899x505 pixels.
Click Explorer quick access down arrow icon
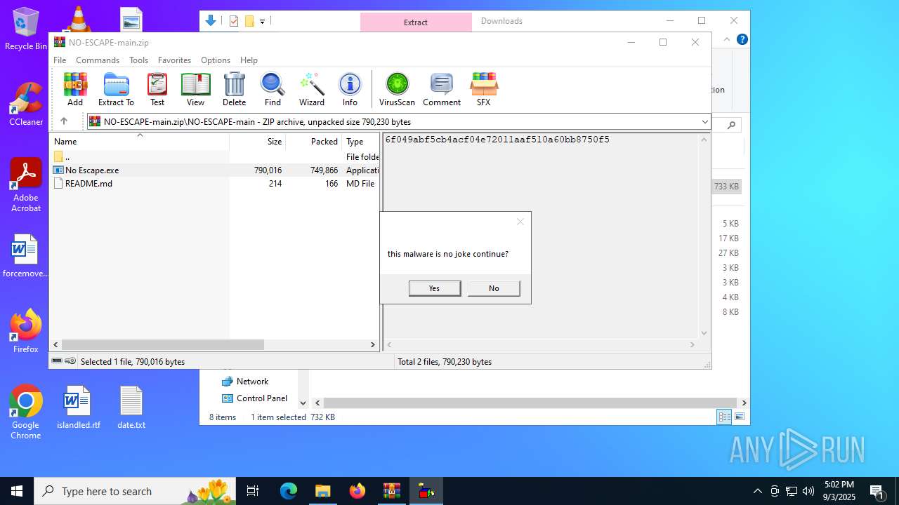pyautogui.click(x=211, y=21)
